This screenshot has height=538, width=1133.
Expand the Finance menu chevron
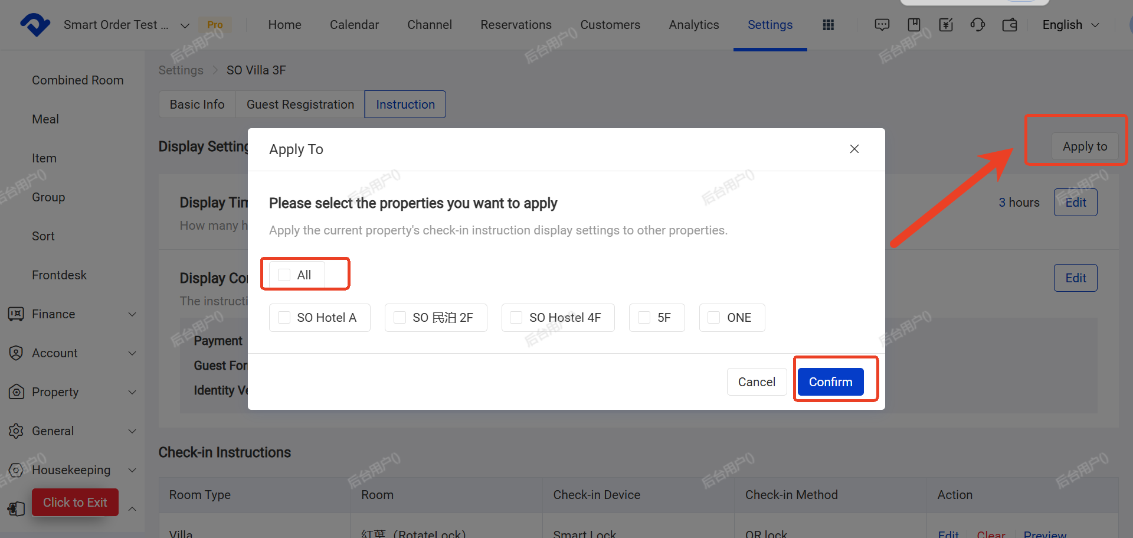pyautogui.click(x=132, y=314)
